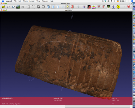The width and height of the screenshot is (135, 108).
Task: Switch rendering to wireframe mode
Action: [38, 7]
